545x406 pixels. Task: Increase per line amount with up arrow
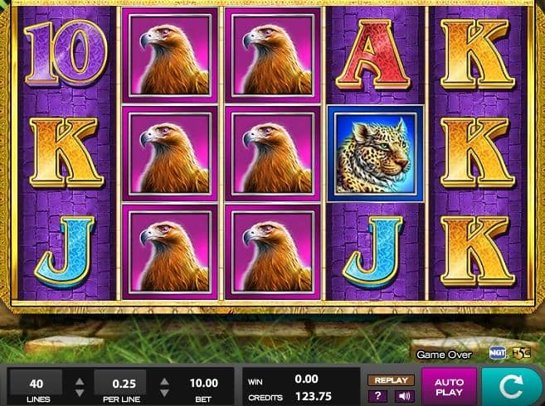pos(164,382)
